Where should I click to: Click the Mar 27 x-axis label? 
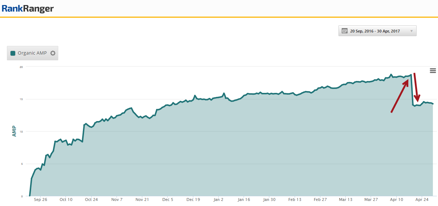[371, 199]
